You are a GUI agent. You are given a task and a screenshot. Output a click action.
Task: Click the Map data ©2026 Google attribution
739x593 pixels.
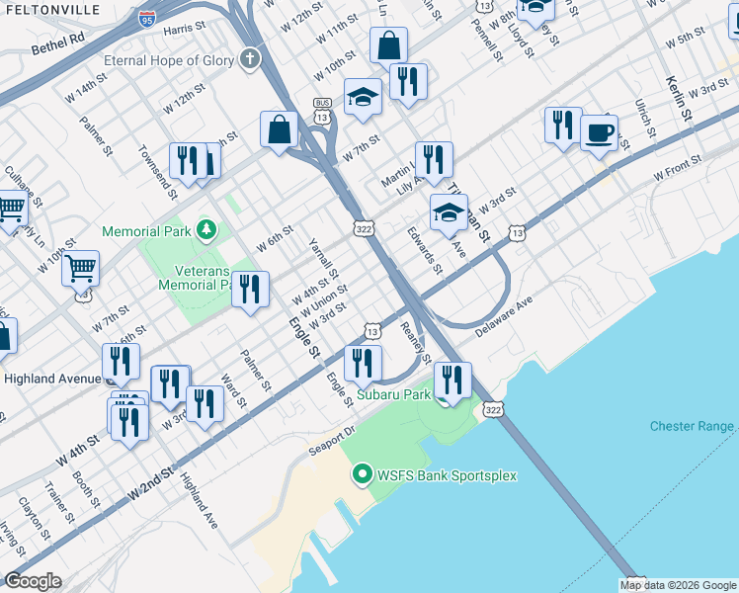[x=679, y=586]
